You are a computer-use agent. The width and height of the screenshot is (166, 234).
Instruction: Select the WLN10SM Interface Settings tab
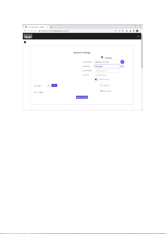coord(36,27)
